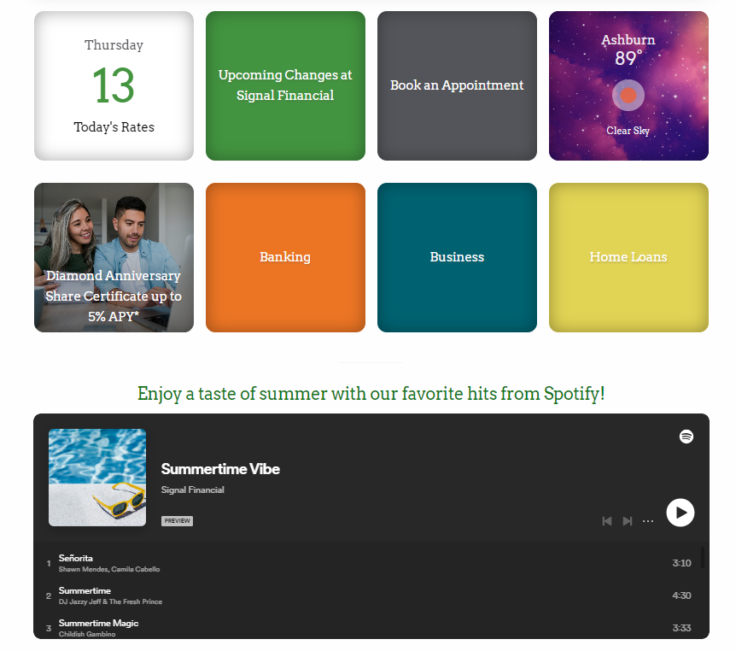
Task: Skip to next track in Spotify player
Action: pyautogui.click(x=628, y=521)
